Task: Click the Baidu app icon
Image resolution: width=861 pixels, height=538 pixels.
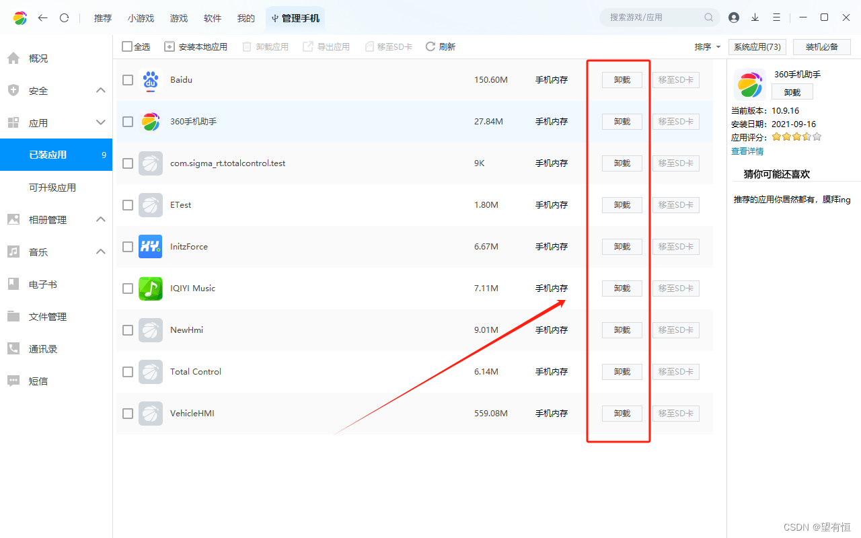Action: (151, 81)
